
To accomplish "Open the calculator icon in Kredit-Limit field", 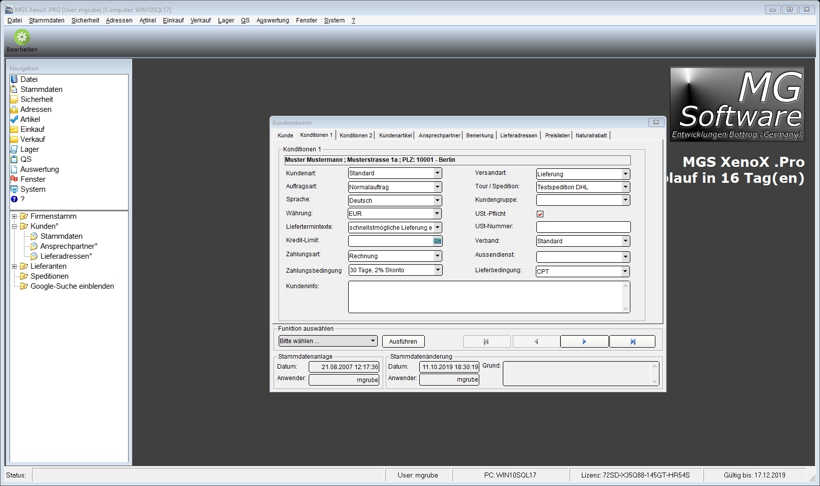I will (437, 241).
